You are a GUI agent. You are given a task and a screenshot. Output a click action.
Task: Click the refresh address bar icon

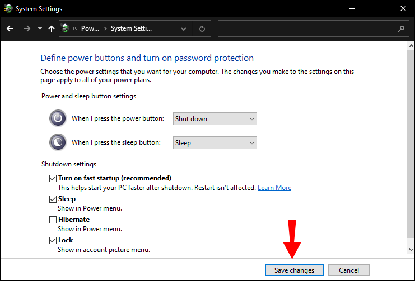click(x=202, y=28)
